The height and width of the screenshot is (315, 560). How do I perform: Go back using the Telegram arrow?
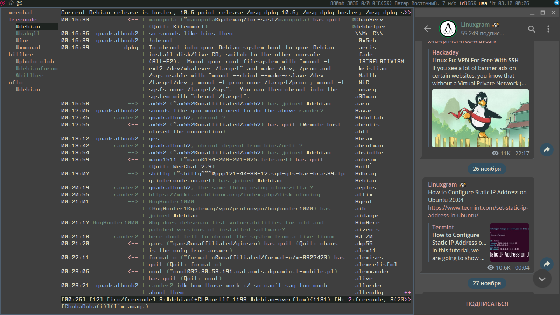click(x=427, y=29)
